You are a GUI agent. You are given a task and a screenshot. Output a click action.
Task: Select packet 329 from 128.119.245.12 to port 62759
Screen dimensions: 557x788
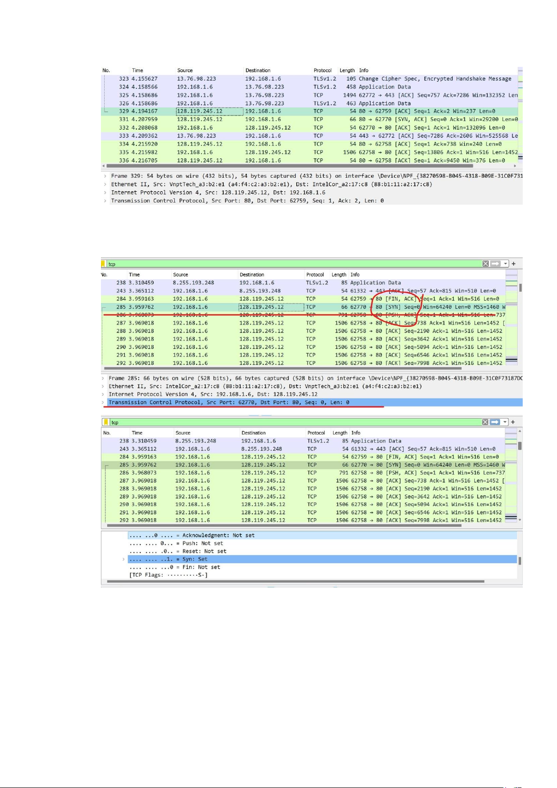[309, 111]
